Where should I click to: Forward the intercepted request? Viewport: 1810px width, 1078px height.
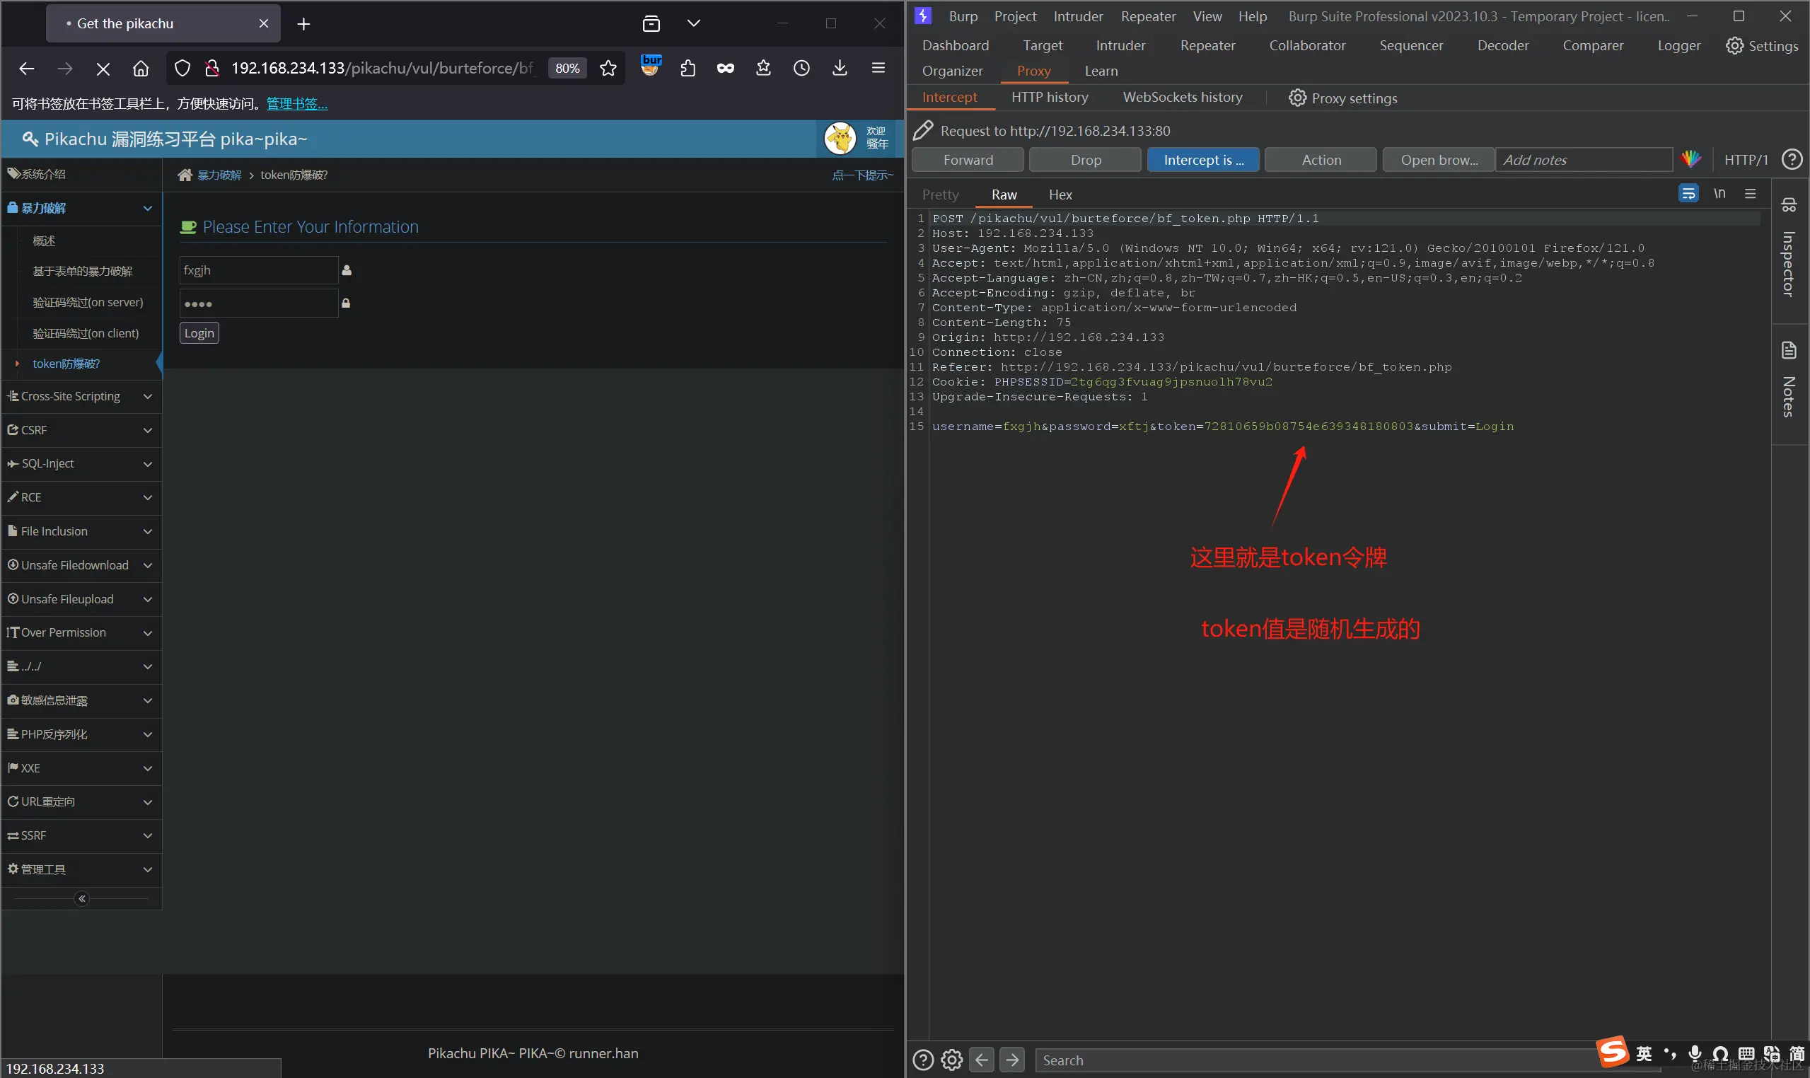pos(968,160)
